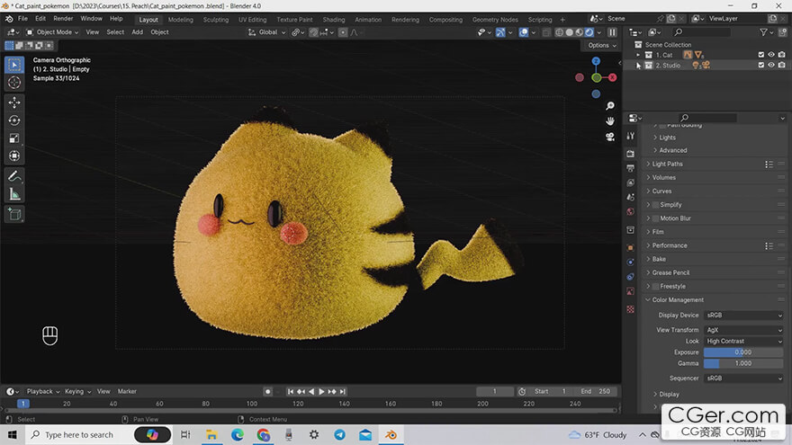
Task: Hide the 1. Cat collection in viewport
Action: [x=771, y=55]
